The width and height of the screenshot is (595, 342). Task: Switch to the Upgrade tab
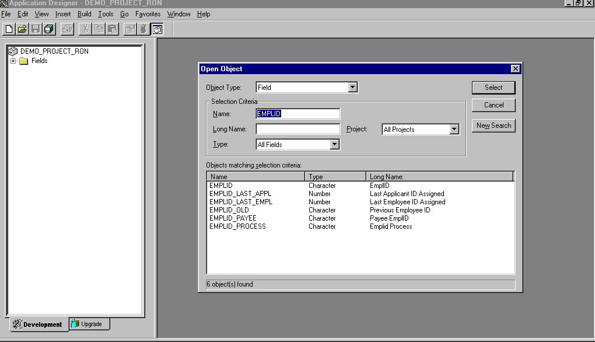point(89,324)
